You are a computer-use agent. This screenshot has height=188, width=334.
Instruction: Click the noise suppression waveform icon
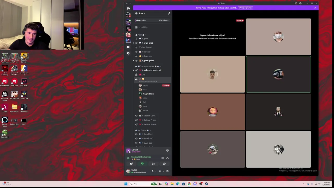pos(163,158)
